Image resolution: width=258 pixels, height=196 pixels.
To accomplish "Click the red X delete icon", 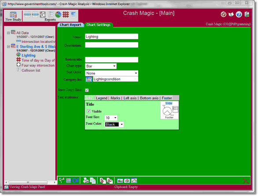I will [x=246, y=181].
